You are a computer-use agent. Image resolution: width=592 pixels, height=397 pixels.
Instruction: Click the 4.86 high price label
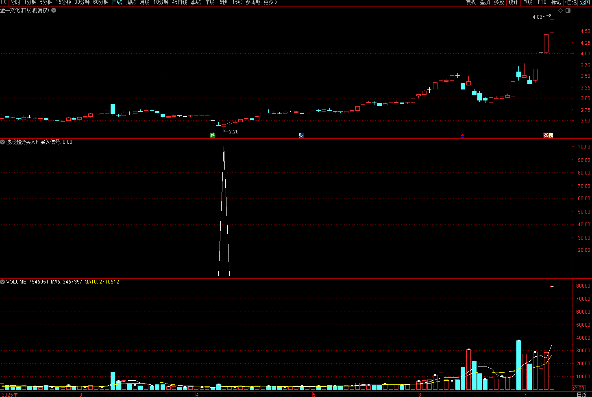tap(537, 17)
